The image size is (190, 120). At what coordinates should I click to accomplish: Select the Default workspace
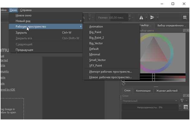tap(111, 49)
